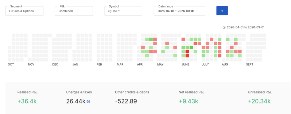
Task: Click the clock icon beside date range text
Action: point(224,27)
